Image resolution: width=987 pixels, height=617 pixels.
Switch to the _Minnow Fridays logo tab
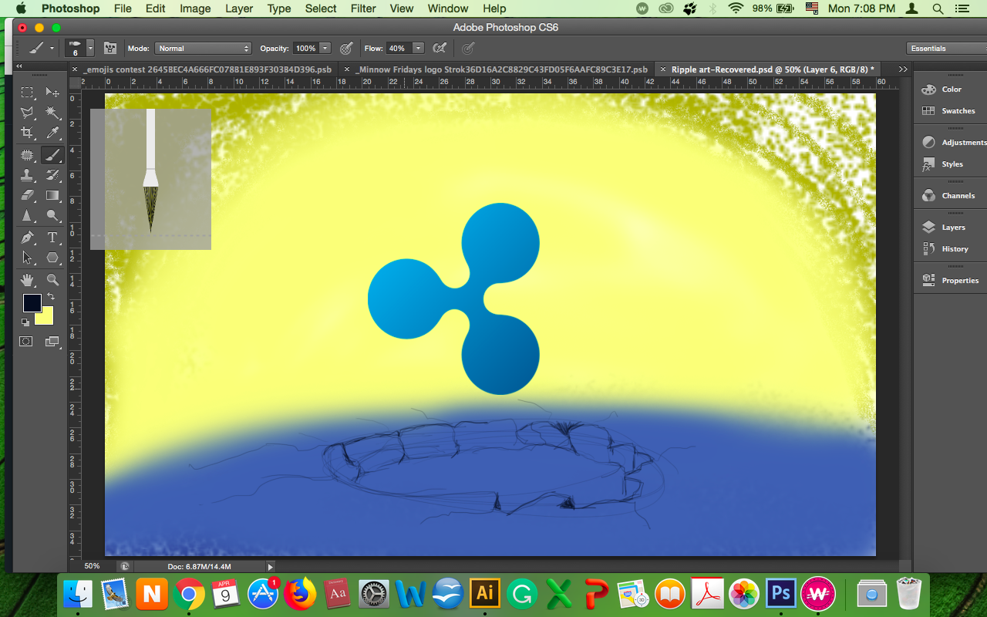click(502, 69)
